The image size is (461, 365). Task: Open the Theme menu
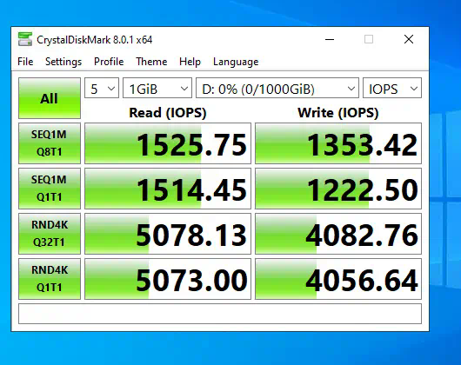[151, 62]
